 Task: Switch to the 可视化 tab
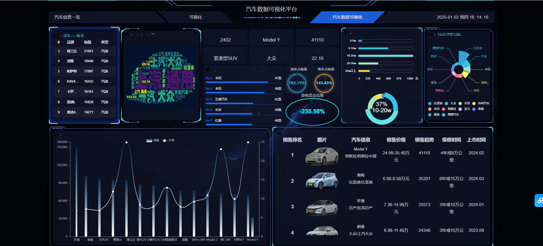195,17
